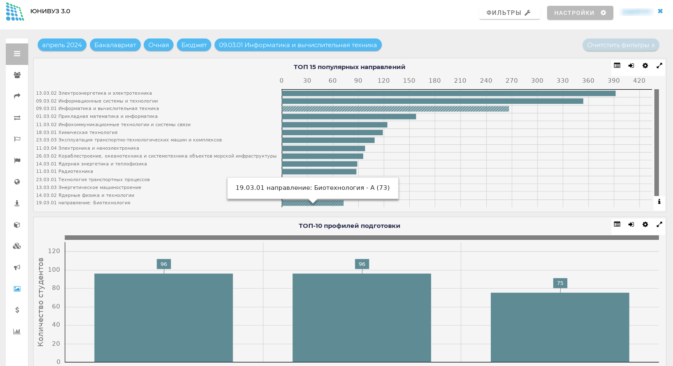673x366 pixels.
Task: Click the bar labeled 75
Action: click(560, 328)
